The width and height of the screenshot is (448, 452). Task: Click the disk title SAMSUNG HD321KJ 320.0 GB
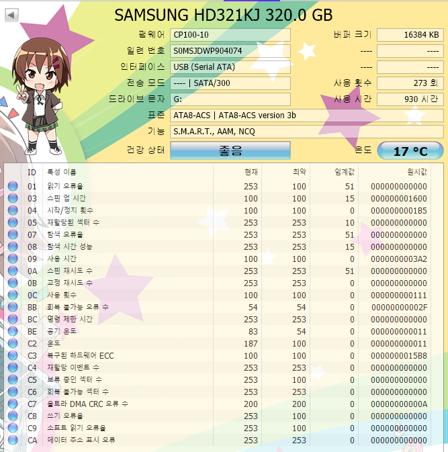tap(224, 15)
